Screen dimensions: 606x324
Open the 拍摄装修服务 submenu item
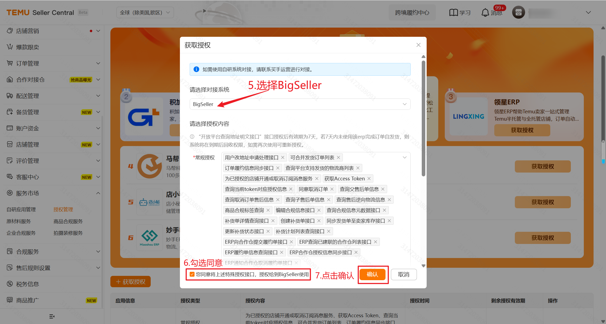pyautogui.click(x=68, y=233)
